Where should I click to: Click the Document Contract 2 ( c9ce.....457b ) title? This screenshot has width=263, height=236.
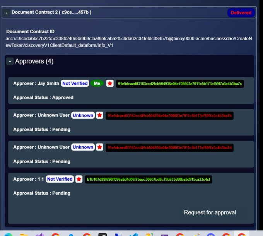[51, 12]
